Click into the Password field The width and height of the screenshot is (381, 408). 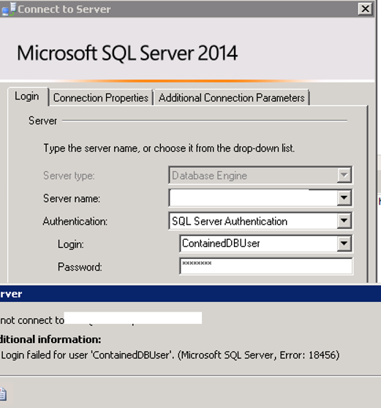pyautogui.click(x=266, y=266)
